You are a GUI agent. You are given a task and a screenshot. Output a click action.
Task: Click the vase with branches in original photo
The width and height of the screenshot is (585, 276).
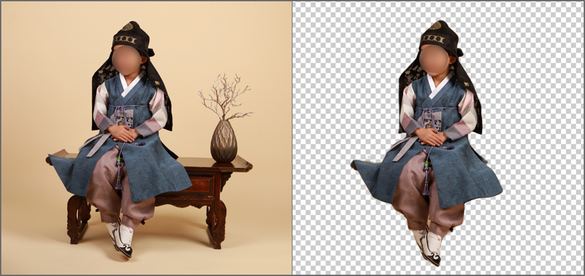225,118
